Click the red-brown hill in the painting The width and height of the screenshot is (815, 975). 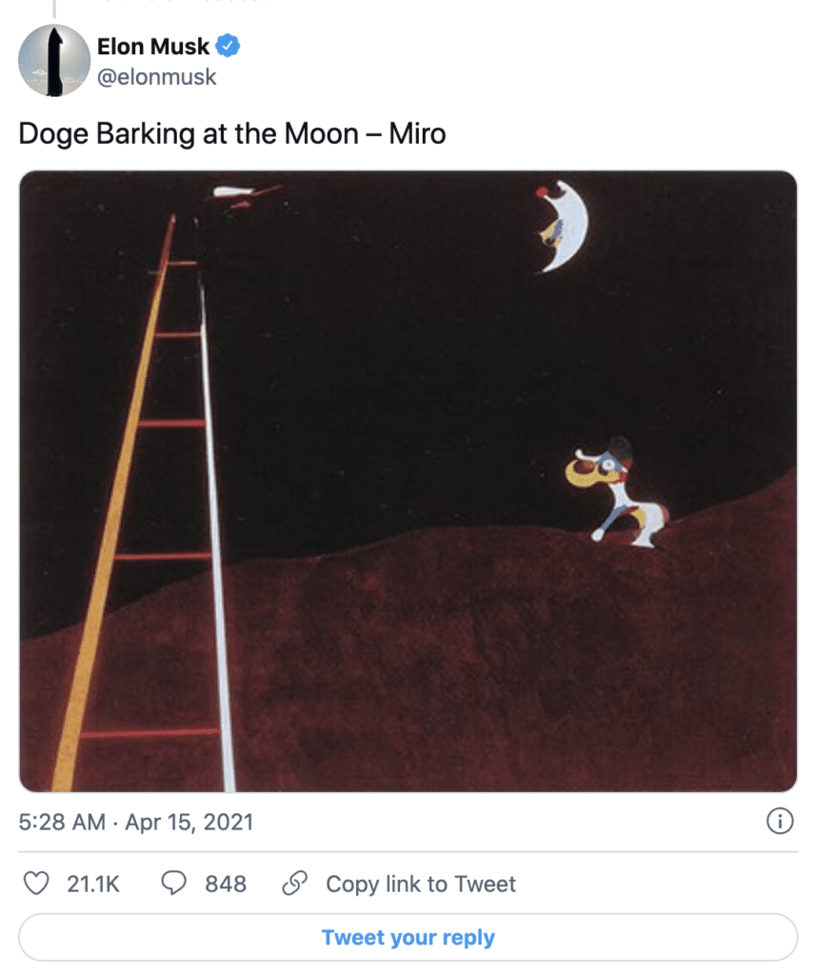tap(497, 659)
